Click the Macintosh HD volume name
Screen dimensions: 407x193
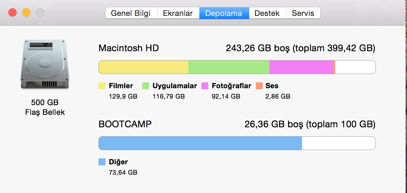[129, 48]
